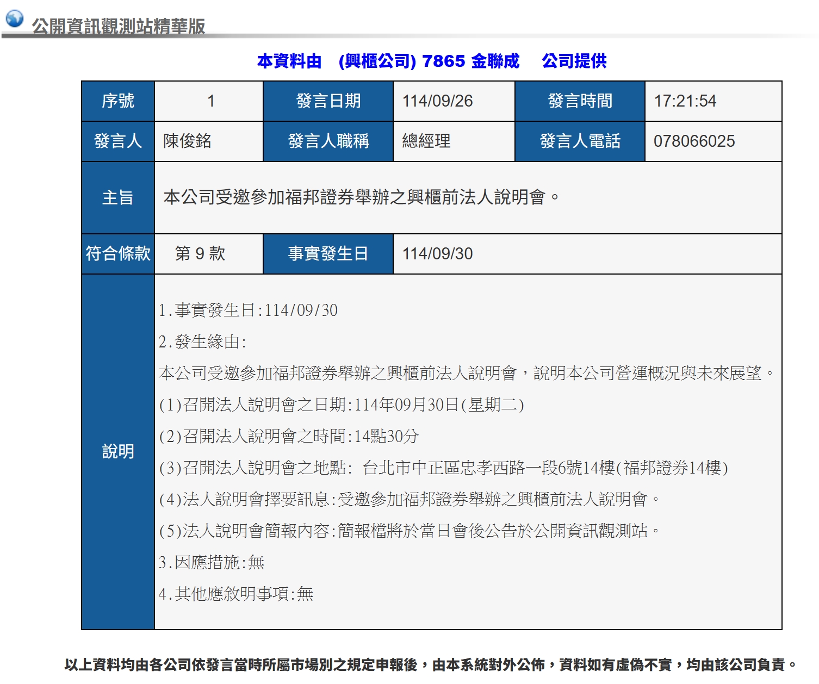This screenshot has width=819, height=684.
Task: Select the event date 114/09/30 cell
Action: [437, 254]
